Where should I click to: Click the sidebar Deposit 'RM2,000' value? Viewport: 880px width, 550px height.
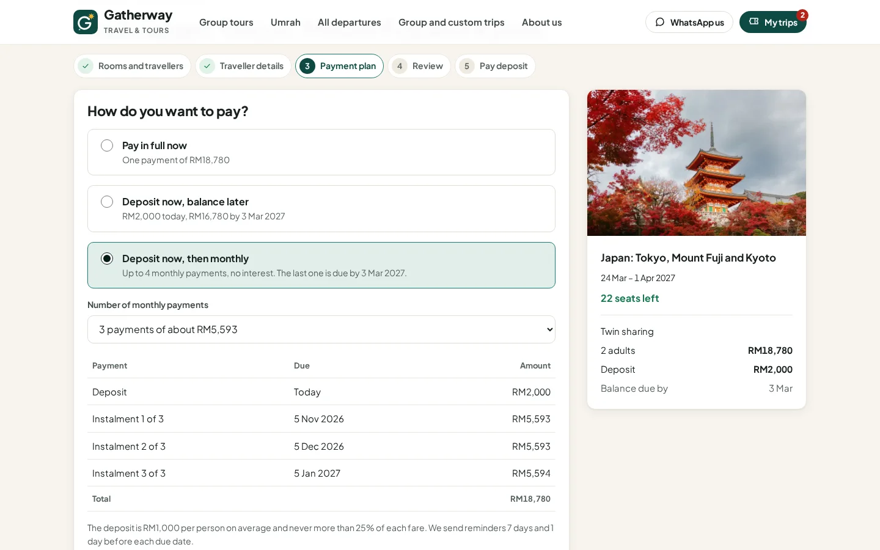pos(773,370)
